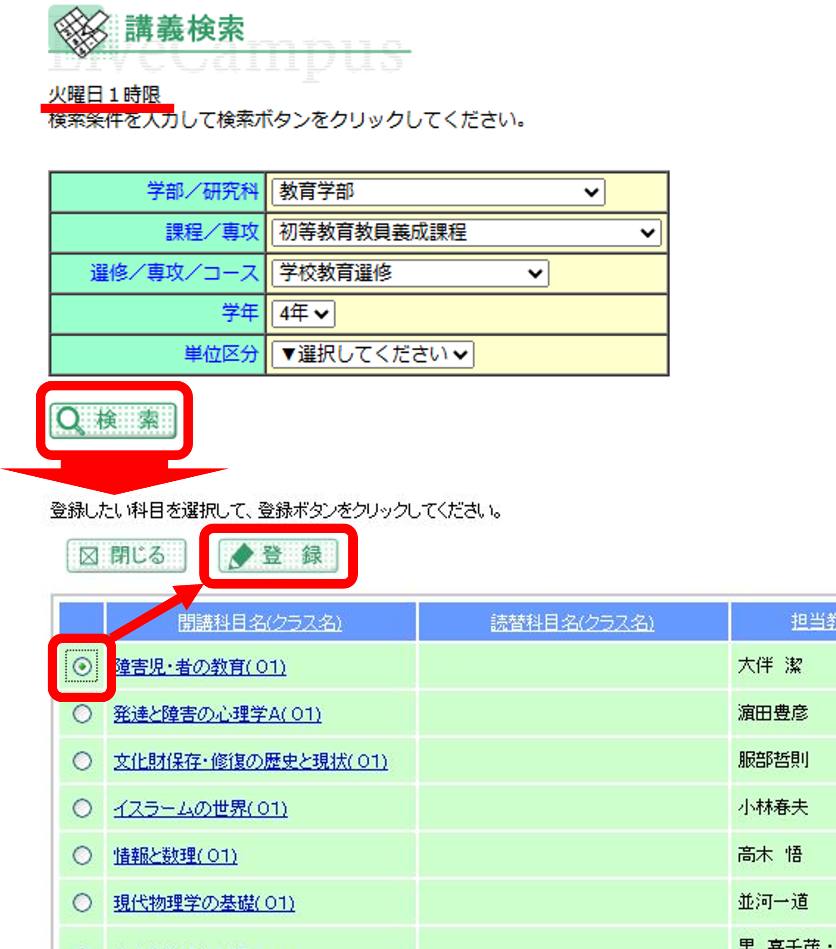836x949 pixels.
Task: Open the イスラームの世界(01) course link
Action: [200, 809]
